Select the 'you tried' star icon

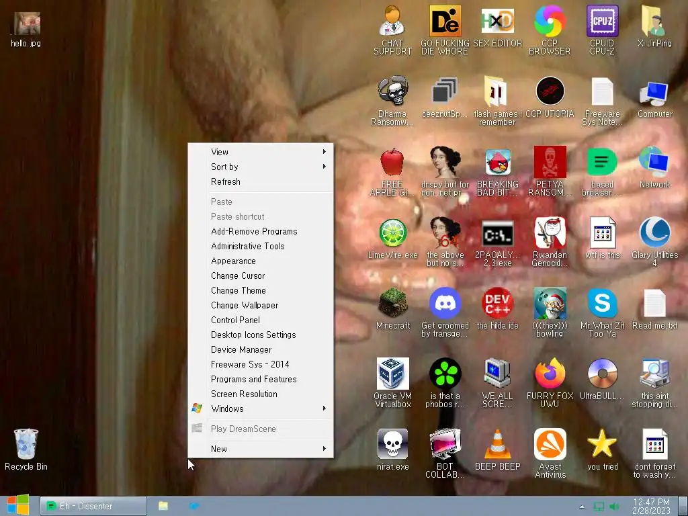click(602, 450)
